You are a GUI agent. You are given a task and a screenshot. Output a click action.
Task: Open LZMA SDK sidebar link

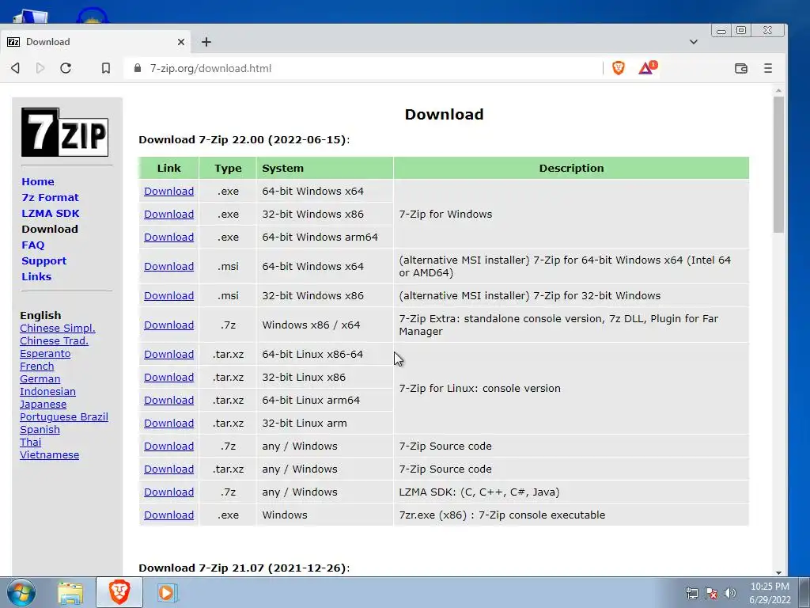[51, 213]
